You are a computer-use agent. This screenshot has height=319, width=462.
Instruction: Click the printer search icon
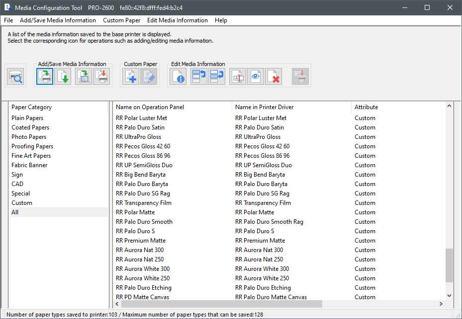[16, 77]
